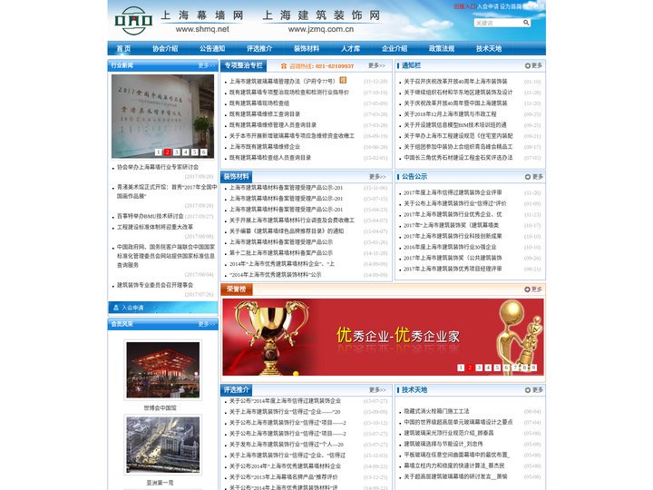Open 更多>> in 行业新闻 panel
Image resolution: width=653 pixels, height=490 pixels.
pyautogui.click(x=206, y=66)
